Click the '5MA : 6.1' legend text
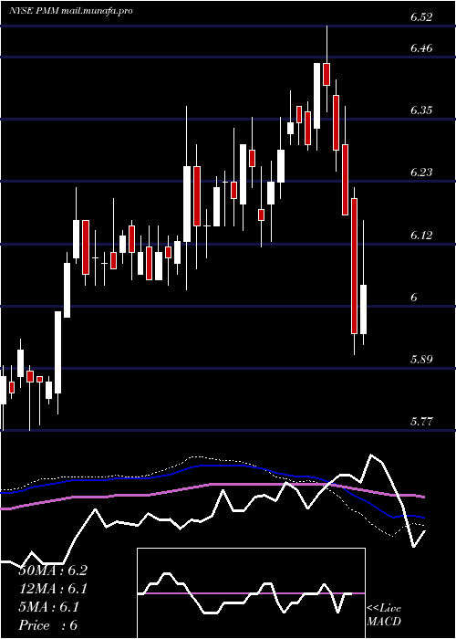 tap(48, 607)
